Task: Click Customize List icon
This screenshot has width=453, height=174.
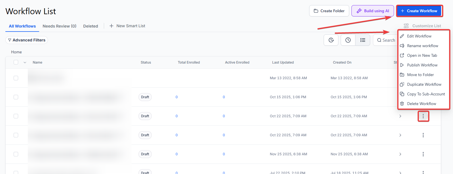Action: (x=406, y=26)
